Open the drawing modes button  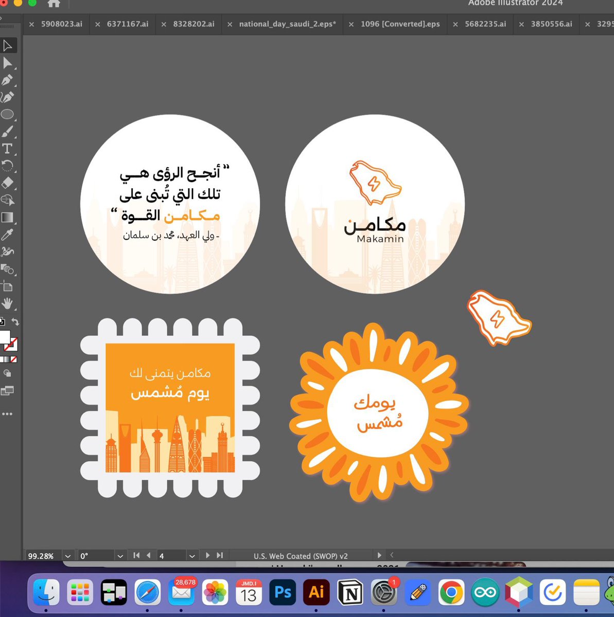point(7,373)
